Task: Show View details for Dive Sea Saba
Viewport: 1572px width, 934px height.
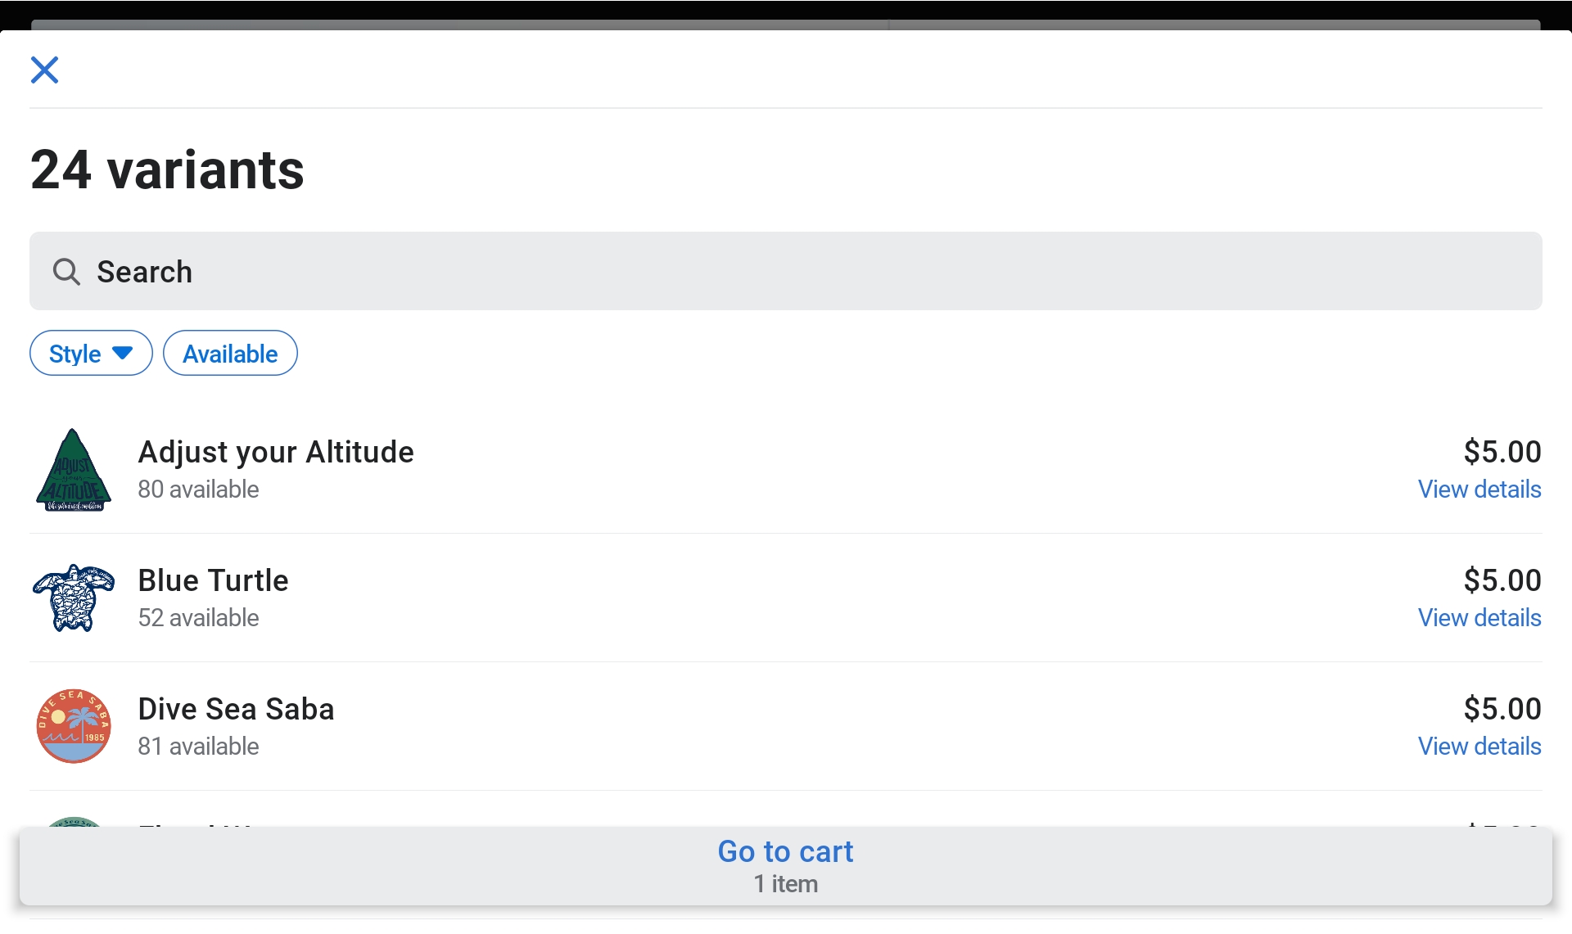Action: click(x=1479, y=747)
